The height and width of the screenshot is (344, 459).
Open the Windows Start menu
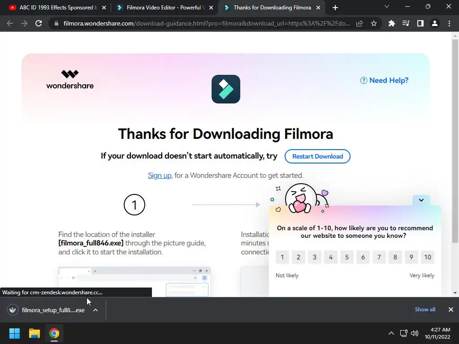pos(14,333)
